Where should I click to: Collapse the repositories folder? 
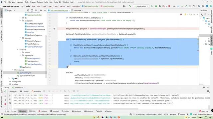point(20,55)
